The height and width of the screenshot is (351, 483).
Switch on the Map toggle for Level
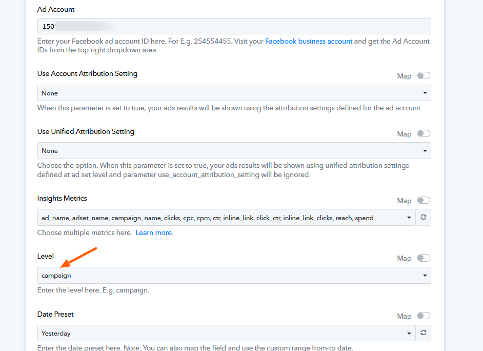click(x=423, y=258)
